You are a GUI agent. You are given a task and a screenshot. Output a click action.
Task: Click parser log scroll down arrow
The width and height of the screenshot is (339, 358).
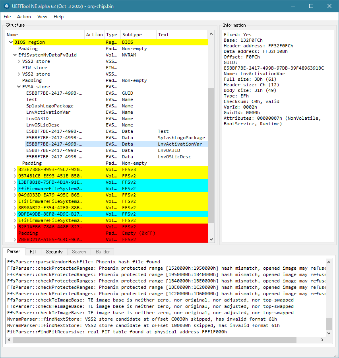pos(329,333)
